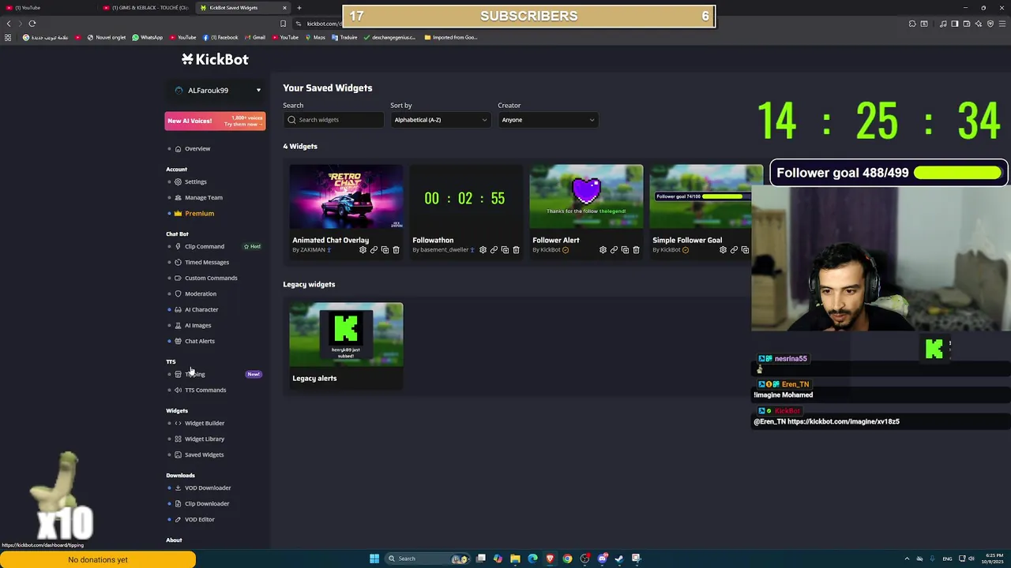The image size is (1011, 568).
Task: Click the New AI Voices banner
Action: pos(215,121)
